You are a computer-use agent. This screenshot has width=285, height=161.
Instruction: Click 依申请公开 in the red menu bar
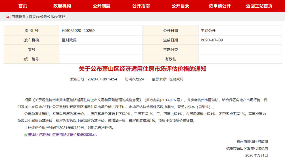tap(220, 6)
